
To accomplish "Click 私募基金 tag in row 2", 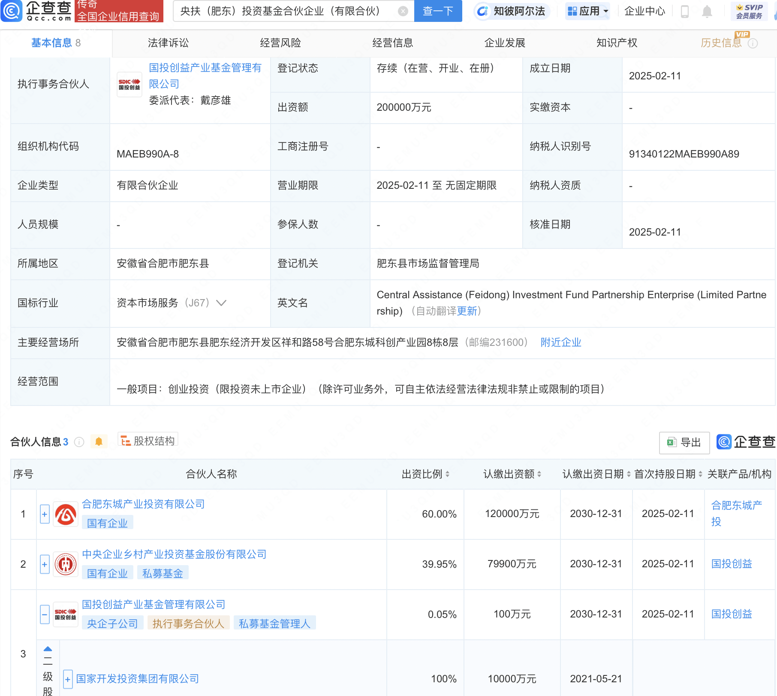I will [163, 573].
